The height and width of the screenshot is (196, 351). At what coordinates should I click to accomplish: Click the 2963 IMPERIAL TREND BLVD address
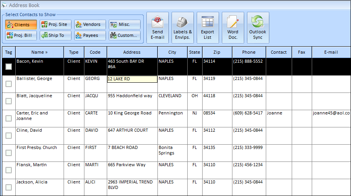pyautogui.click(x=130, y=185)
